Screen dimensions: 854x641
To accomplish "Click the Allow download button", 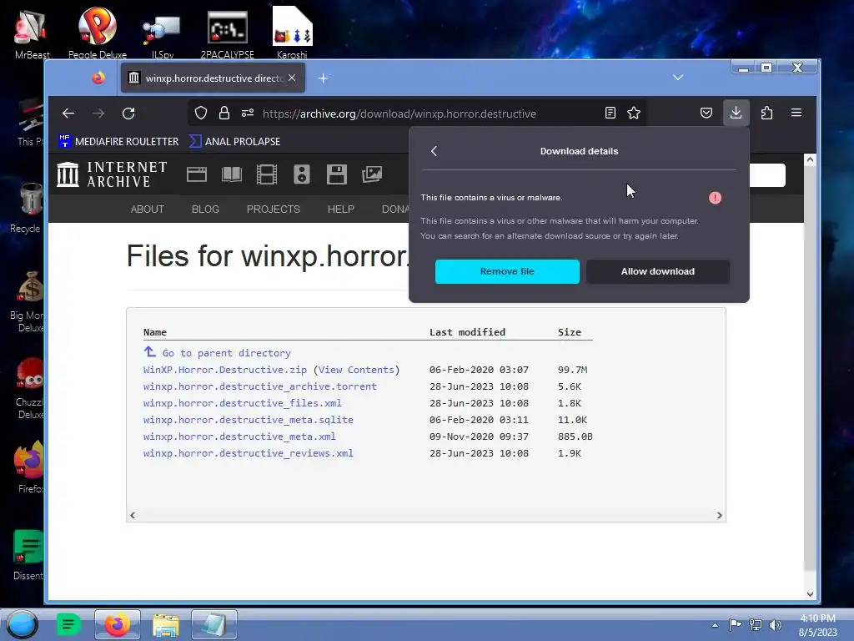I will point(658,271).
